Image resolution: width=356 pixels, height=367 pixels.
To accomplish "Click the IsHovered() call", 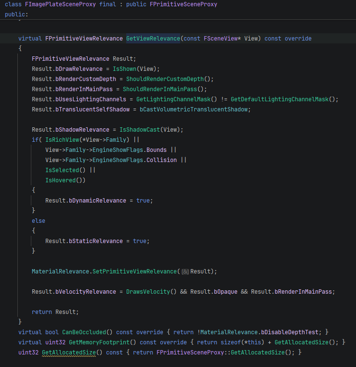I will point(64,180).
